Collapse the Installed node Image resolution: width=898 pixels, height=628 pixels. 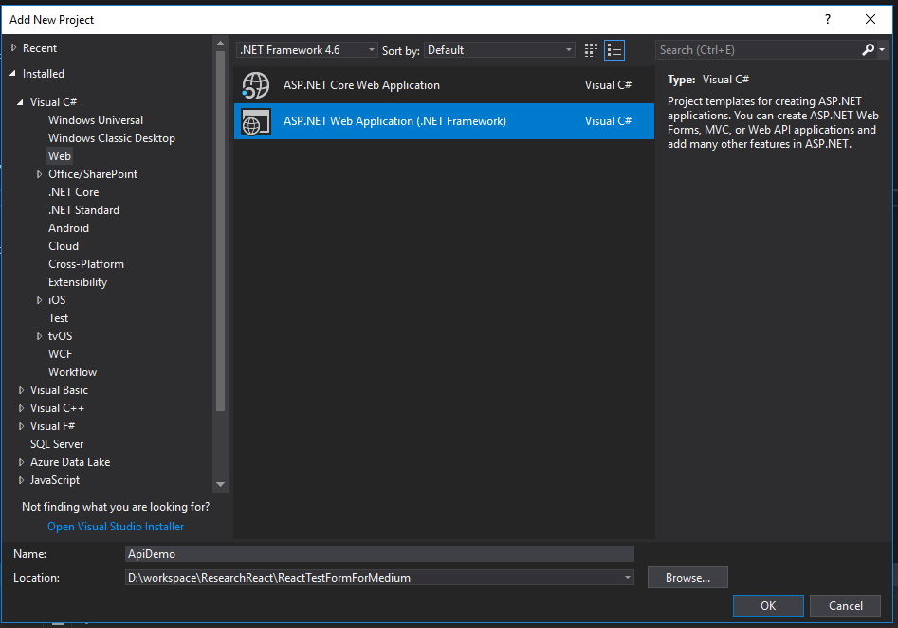click(x=12, y=74)
